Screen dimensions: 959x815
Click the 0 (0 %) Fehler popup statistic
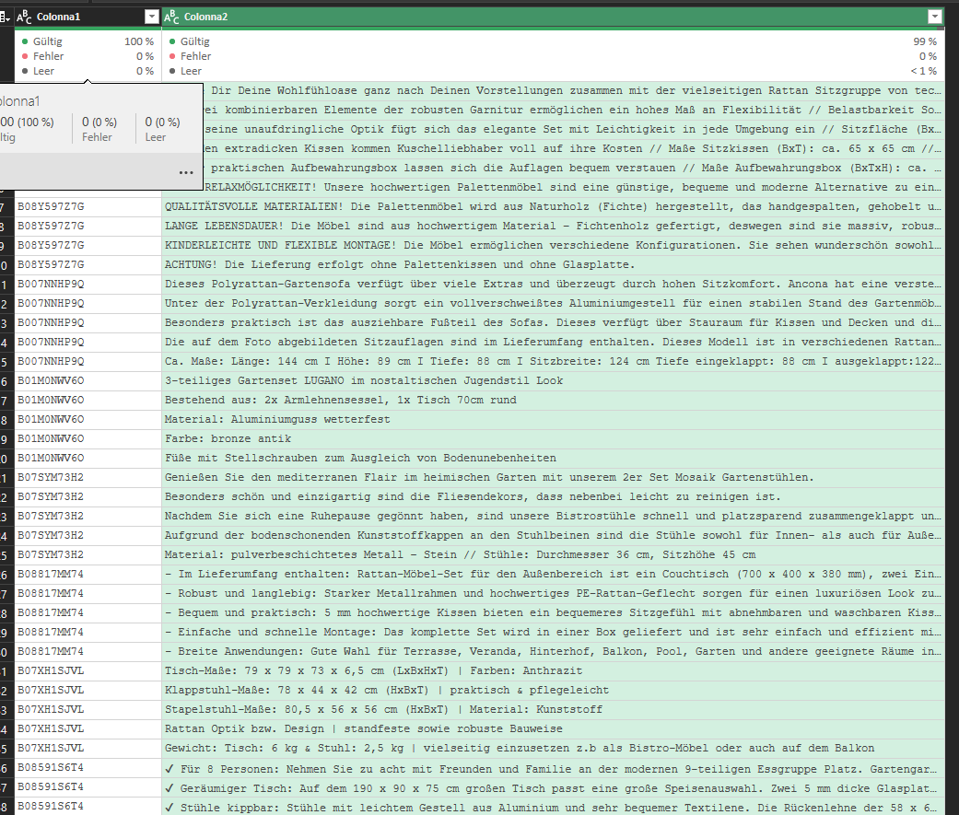coord(99,129)
